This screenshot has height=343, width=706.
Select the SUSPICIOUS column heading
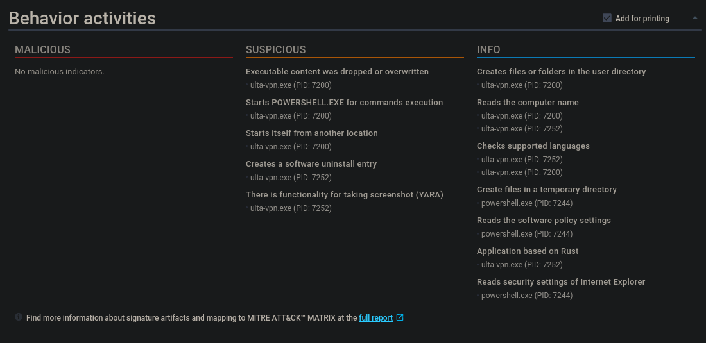pyautogui.click(x=275, y=49)
